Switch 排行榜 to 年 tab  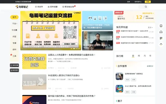(x=150, y=56)
